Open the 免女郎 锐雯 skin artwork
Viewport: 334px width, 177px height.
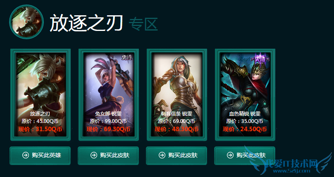pyautogui.click(x=109, y=94)
